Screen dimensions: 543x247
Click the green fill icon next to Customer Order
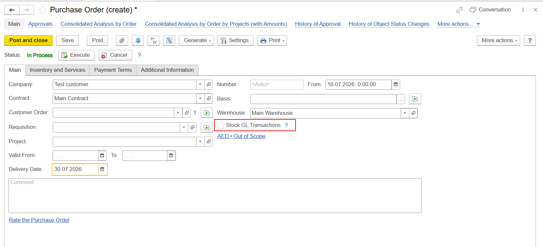tap(207, 113)
